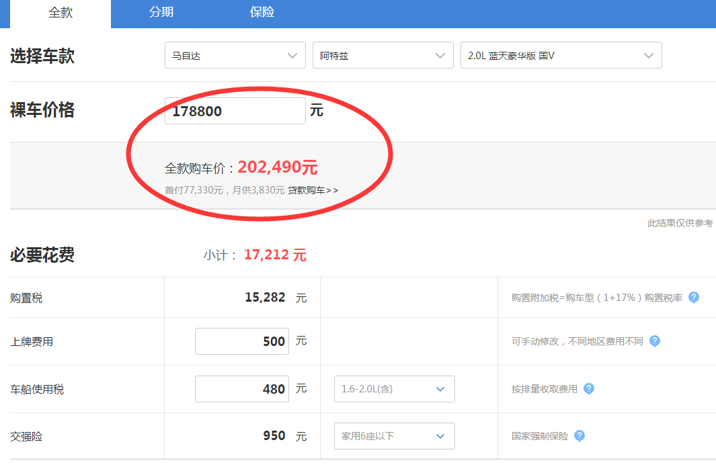
Task: Click the 上牌费用 input showing 500
Action: pos(242,341)
